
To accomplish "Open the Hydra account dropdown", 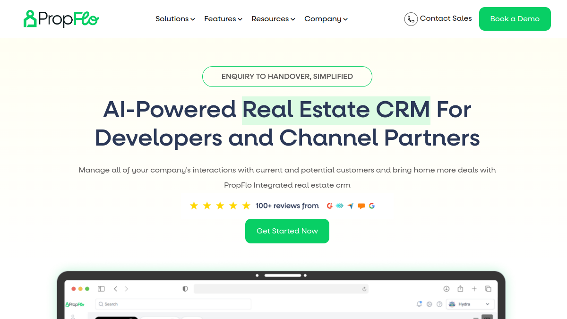I will (x=470, y=304).
